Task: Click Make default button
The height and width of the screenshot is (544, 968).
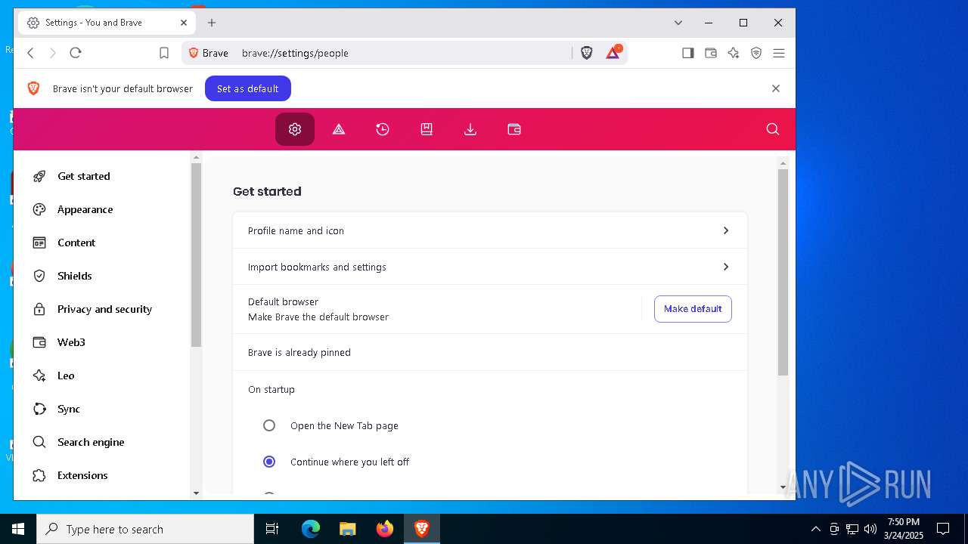Action: (693, 309)
